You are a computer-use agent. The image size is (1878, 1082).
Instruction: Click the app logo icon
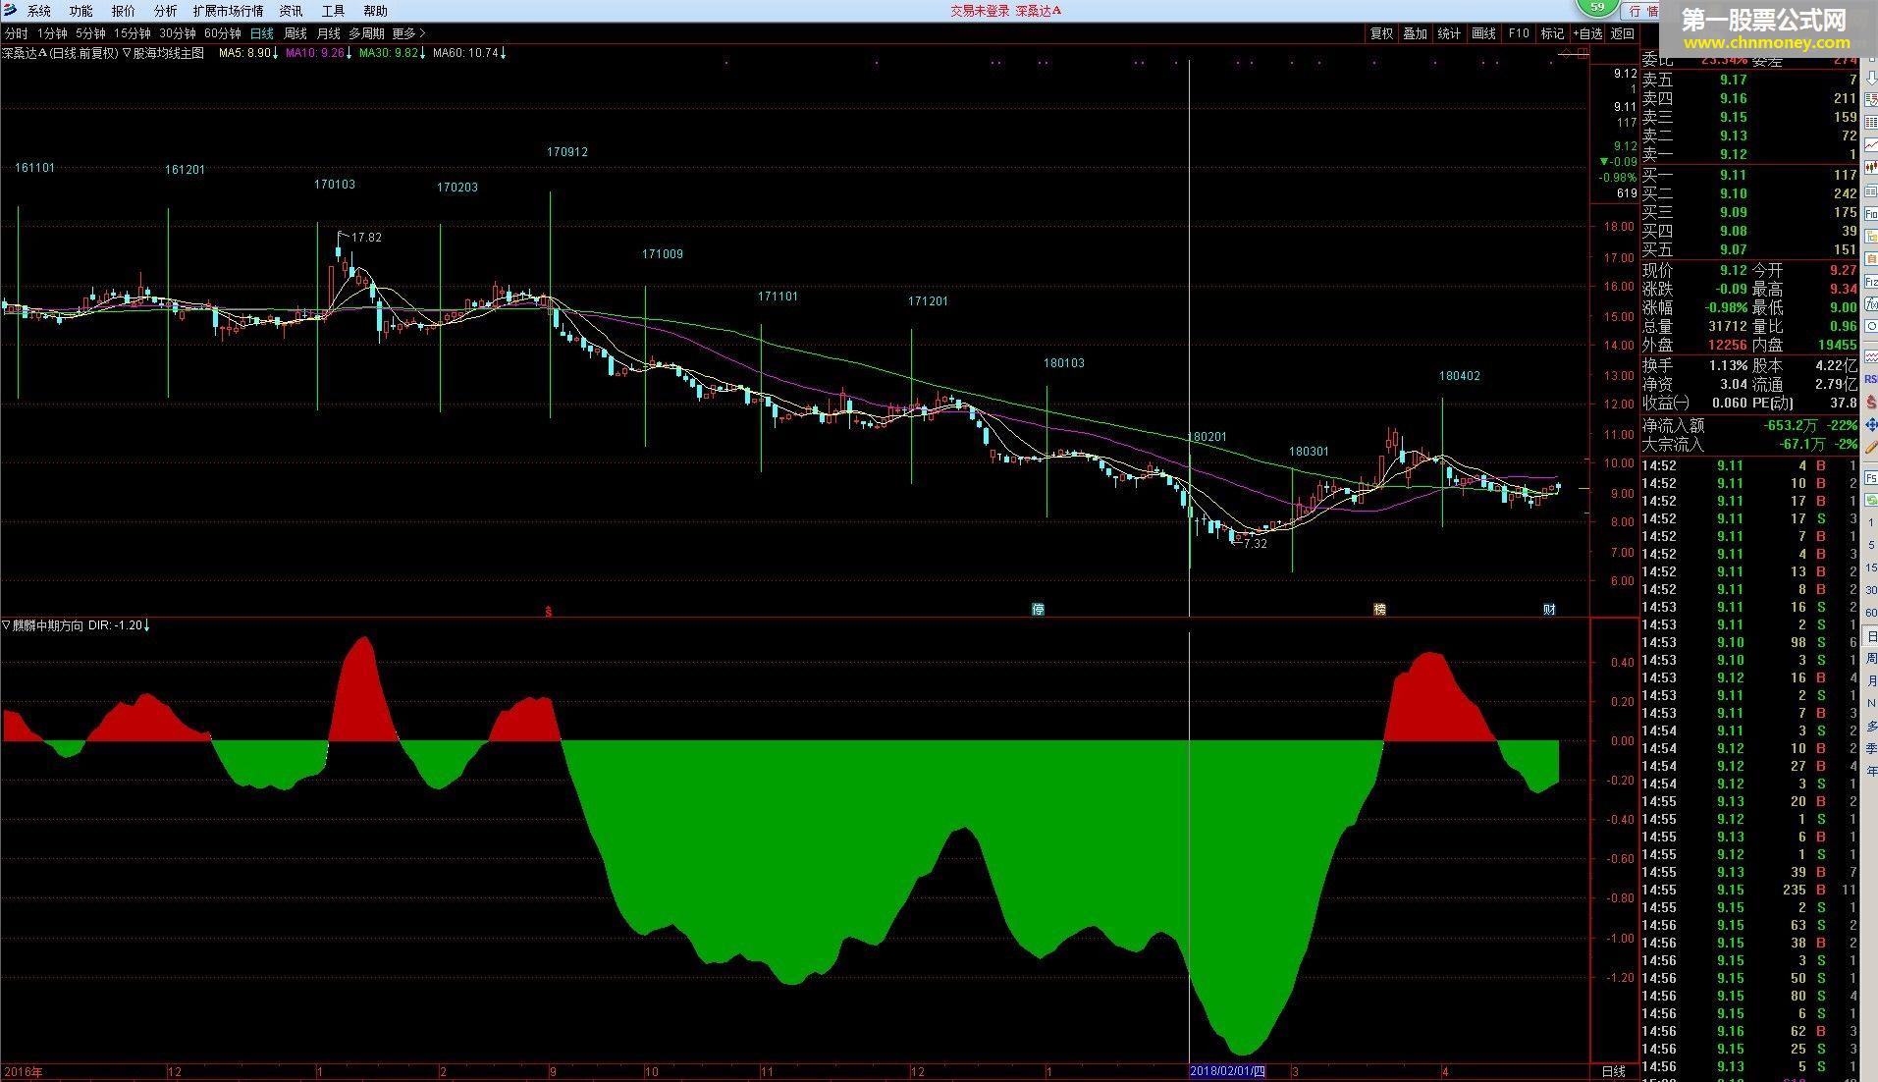9,11
